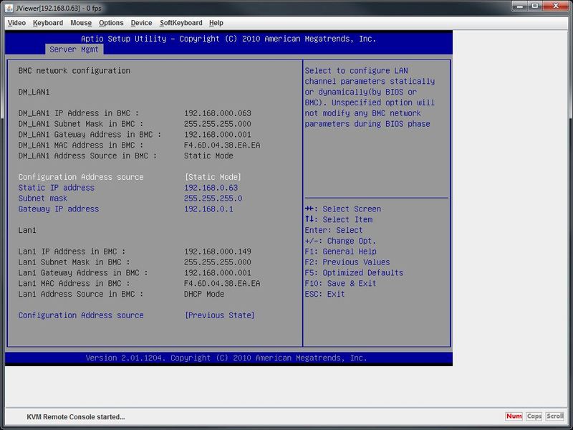Toggle the Scroll lock indicator
This screenshot has height=430, width=573.
point(555,416)
